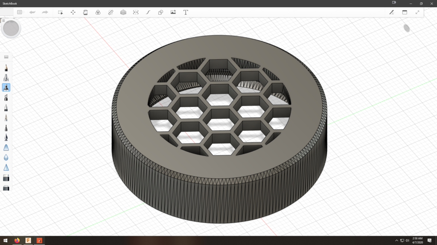Select the highlighted pencil brush in the sidebar

coord(6,88)
